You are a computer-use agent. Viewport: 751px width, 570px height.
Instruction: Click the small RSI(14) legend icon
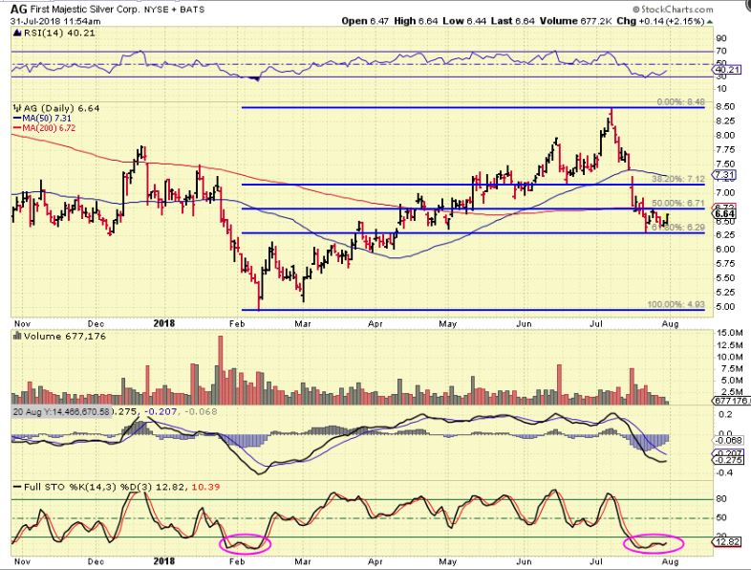pos(18,33)
